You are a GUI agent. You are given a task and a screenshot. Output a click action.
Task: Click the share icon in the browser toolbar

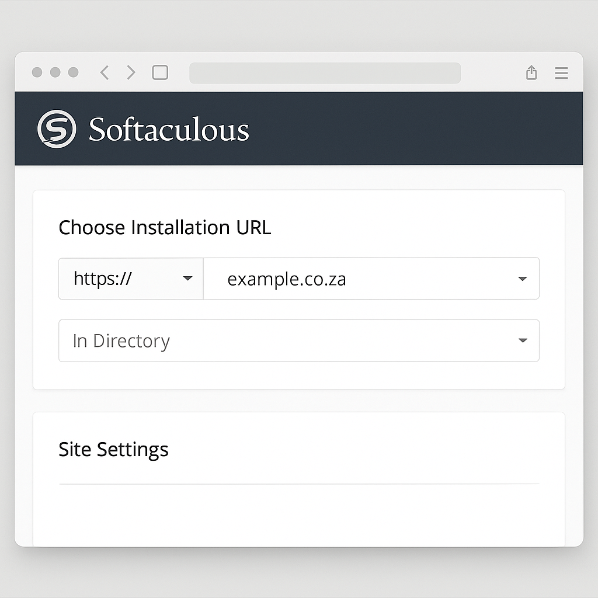(531, 72)
